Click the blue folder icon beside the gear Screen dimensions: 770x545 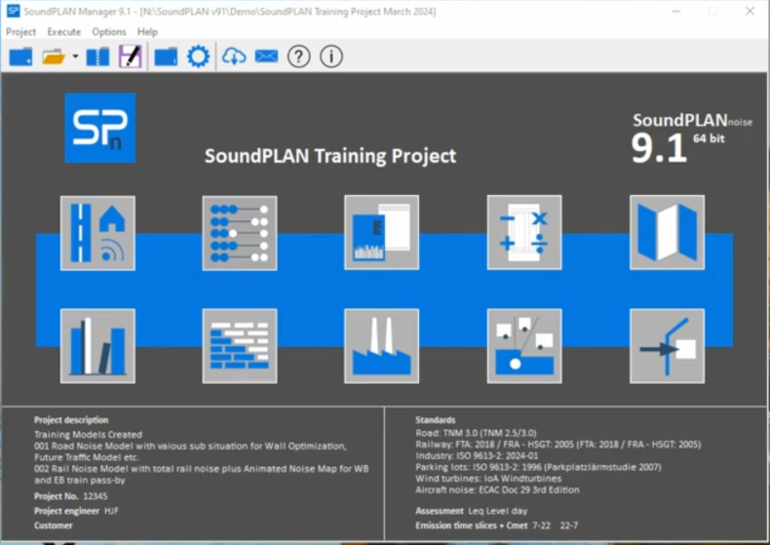pyautogui.click(x=166, y=57)
